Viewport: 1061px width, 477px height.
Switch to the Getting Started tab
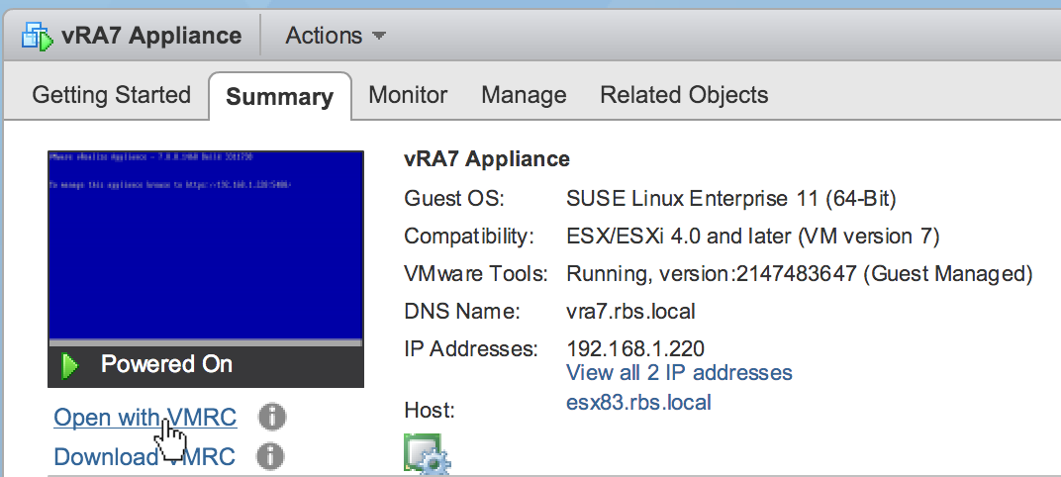111,95
